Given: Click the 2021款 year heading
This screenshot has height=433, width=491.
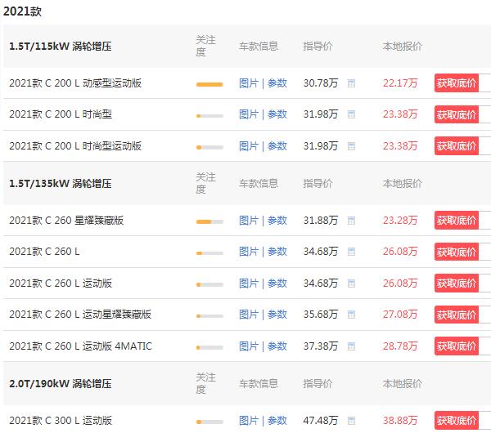Looking at the screenshot, I should [22, 11].
